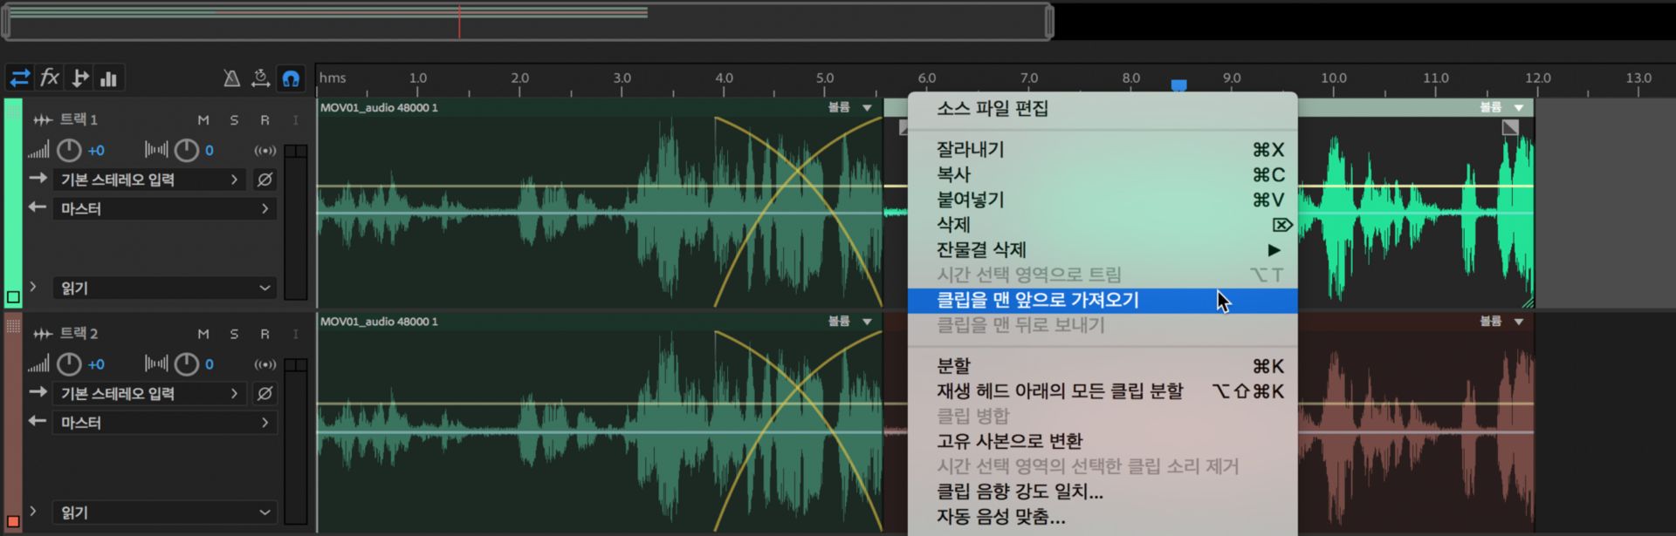Choose 재생 헤드 아래의 모든 클립 분할

[1102, 391]
